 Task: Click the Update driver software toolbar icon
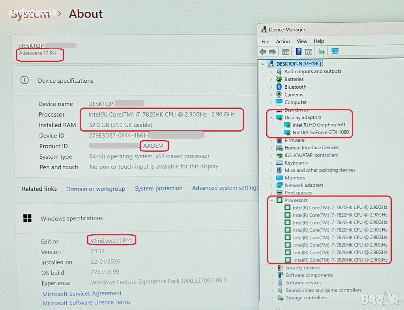[322, 52]
